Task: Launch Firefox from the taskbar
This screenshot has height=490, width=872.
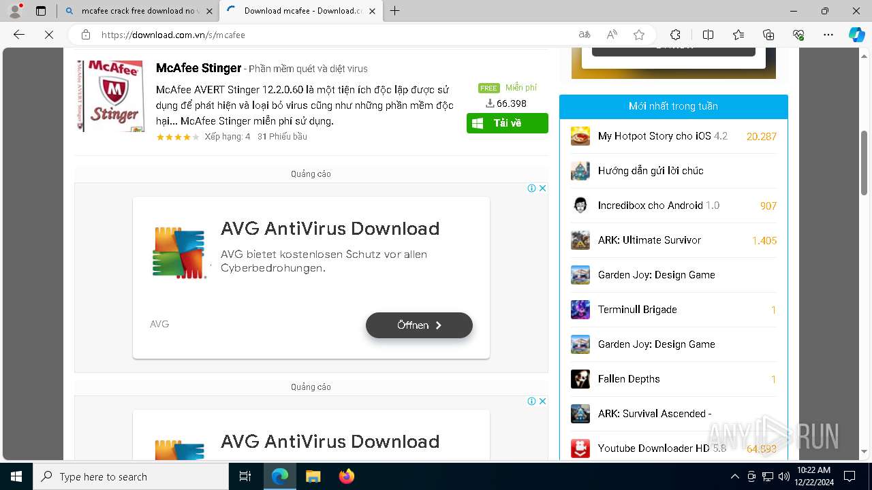Action: click(x=347, y=476)
